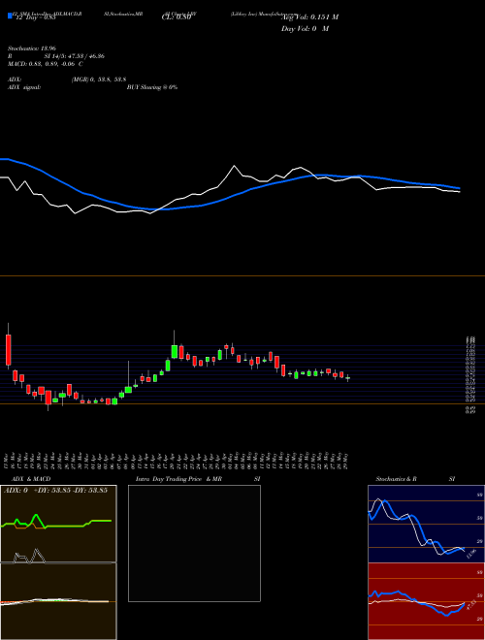Select the 'Day Vol: 0 M' text
The width and height of the screenshot is (485, 640).
click(305, 29)
